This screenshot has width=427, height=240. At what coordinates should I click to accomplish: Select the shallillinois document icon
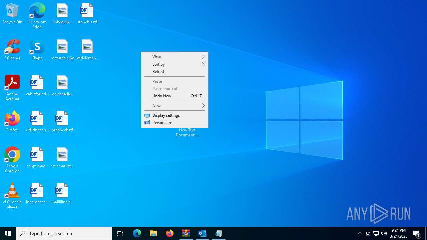[62, 194]
